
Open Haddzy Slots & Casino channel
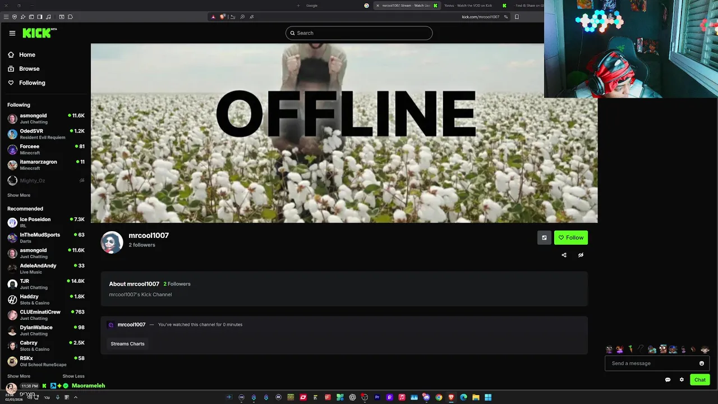click(x=45, y=300)
